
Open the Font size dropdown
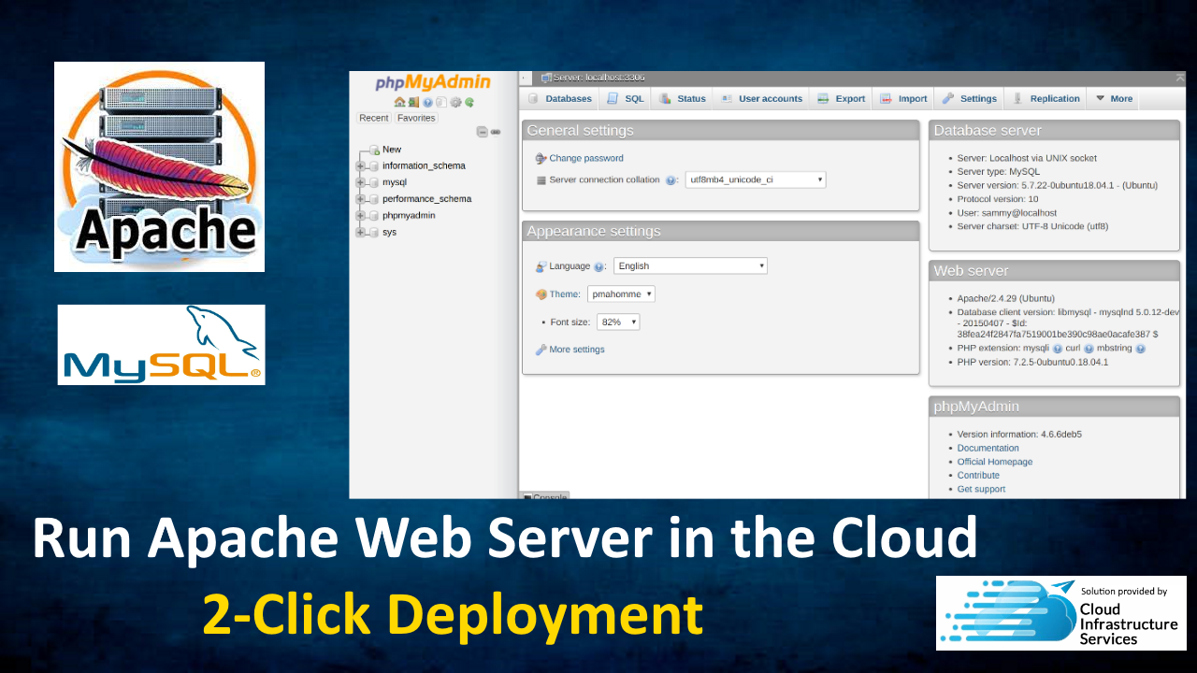[617, 322]
